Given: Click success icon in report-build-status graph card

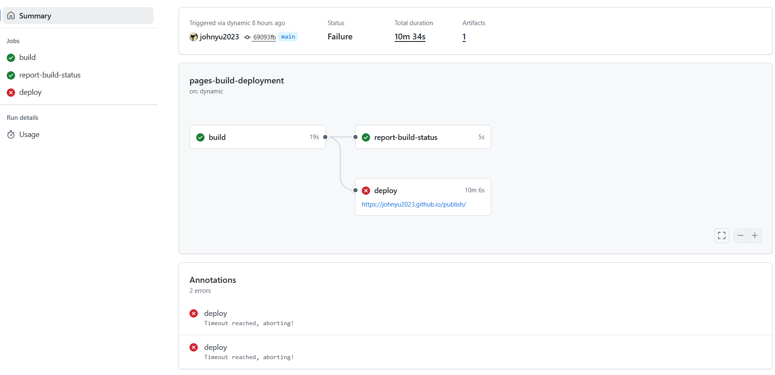Looking at the screenshot, I should point(366,137).
